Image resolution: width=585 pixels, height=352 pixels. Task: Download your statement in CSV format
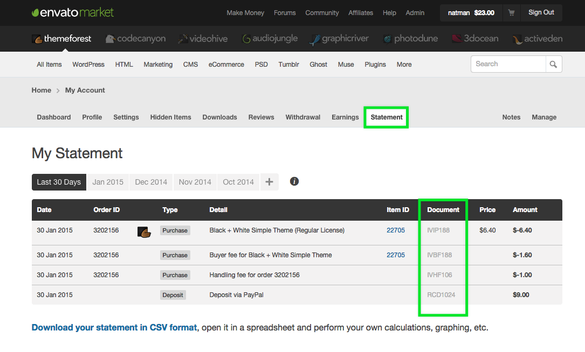(114, 327)
